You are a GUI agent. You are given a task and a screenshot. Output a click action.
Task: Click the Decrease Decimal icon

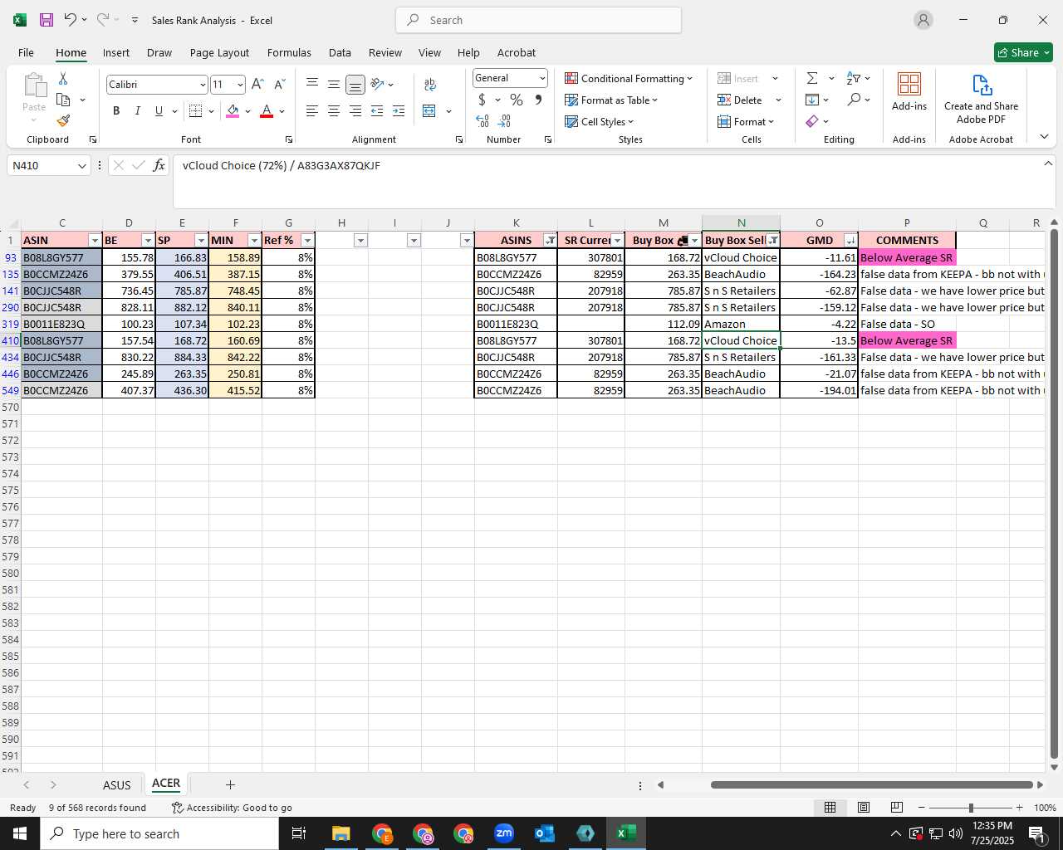tap(505, 121)
